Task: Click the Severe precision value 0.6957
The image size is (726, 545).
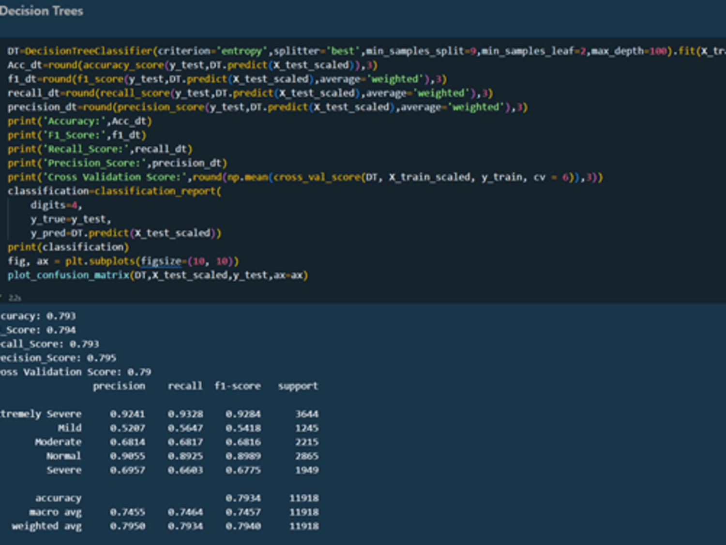Action: 127,470
